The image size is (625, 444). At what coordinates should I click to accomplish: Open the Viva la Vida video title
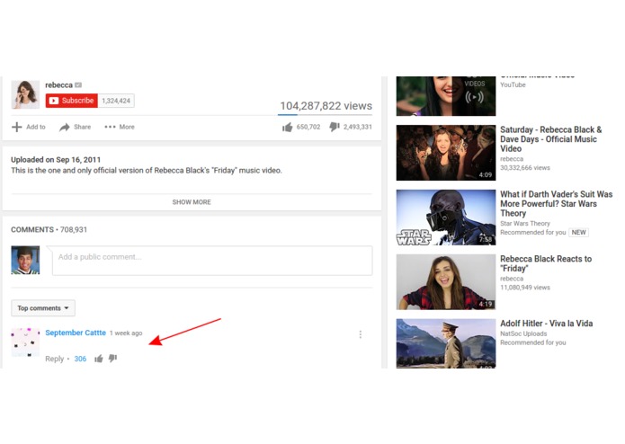tap(547, 324)
